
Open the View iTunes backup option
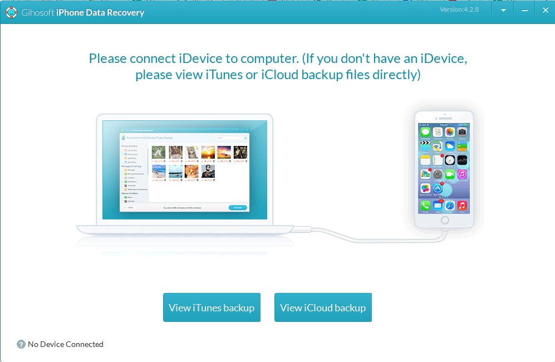pos(212,307)
